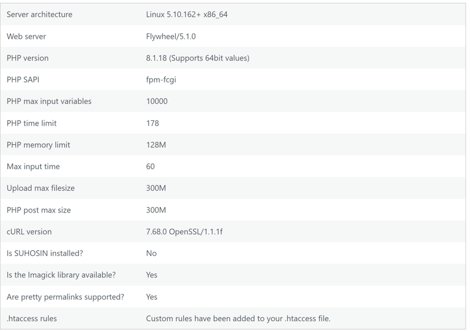Click the PHP time limit value 178
Screen dimensions: 470x331
tap(153, 123)
